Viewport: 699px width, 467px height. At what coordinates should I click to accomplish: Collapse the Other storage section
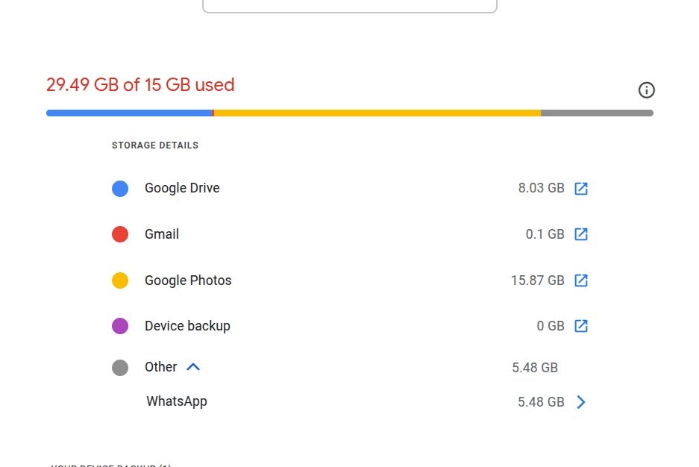pos(193,367)
